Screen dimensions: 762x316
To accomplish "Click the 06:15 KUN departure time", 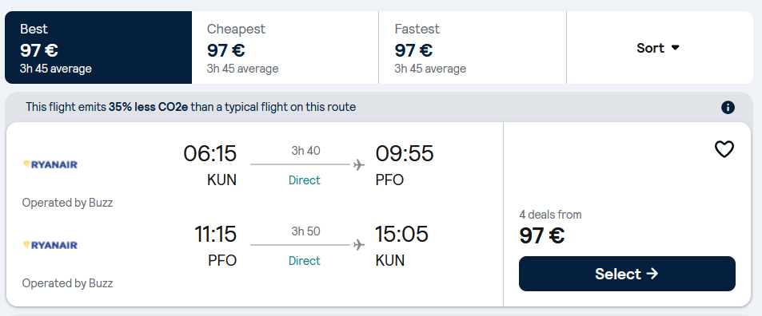I will pyautogui.click(x=210, y=154).
